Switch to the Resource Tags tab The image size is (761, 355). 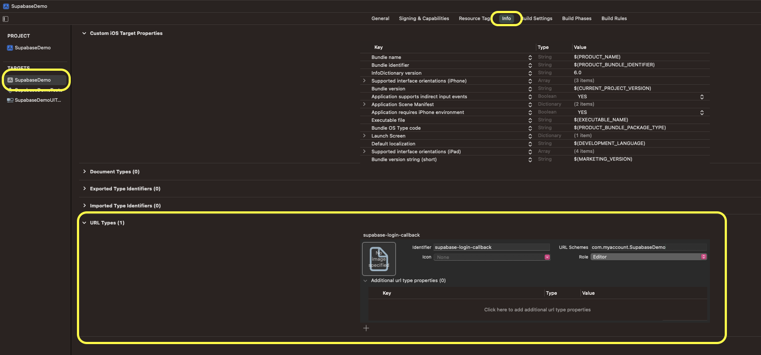(474, 18)
